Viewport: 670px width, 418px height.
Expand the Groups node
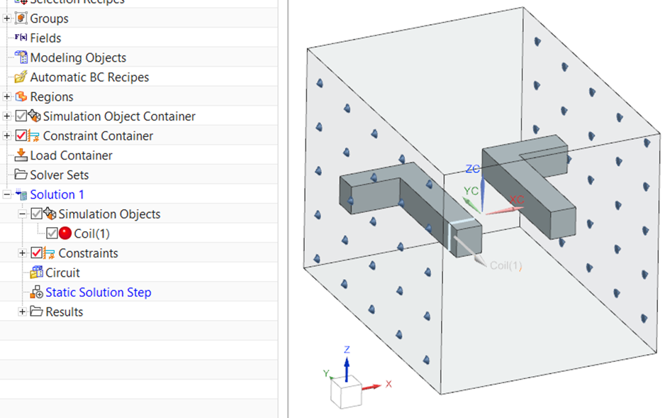6,18
